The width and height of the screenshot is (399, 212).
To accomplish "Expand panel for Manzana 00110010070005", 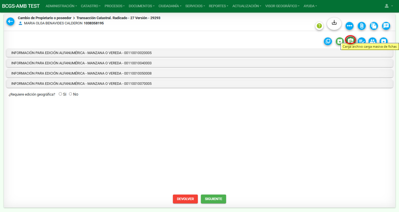I will coord(199,84).
